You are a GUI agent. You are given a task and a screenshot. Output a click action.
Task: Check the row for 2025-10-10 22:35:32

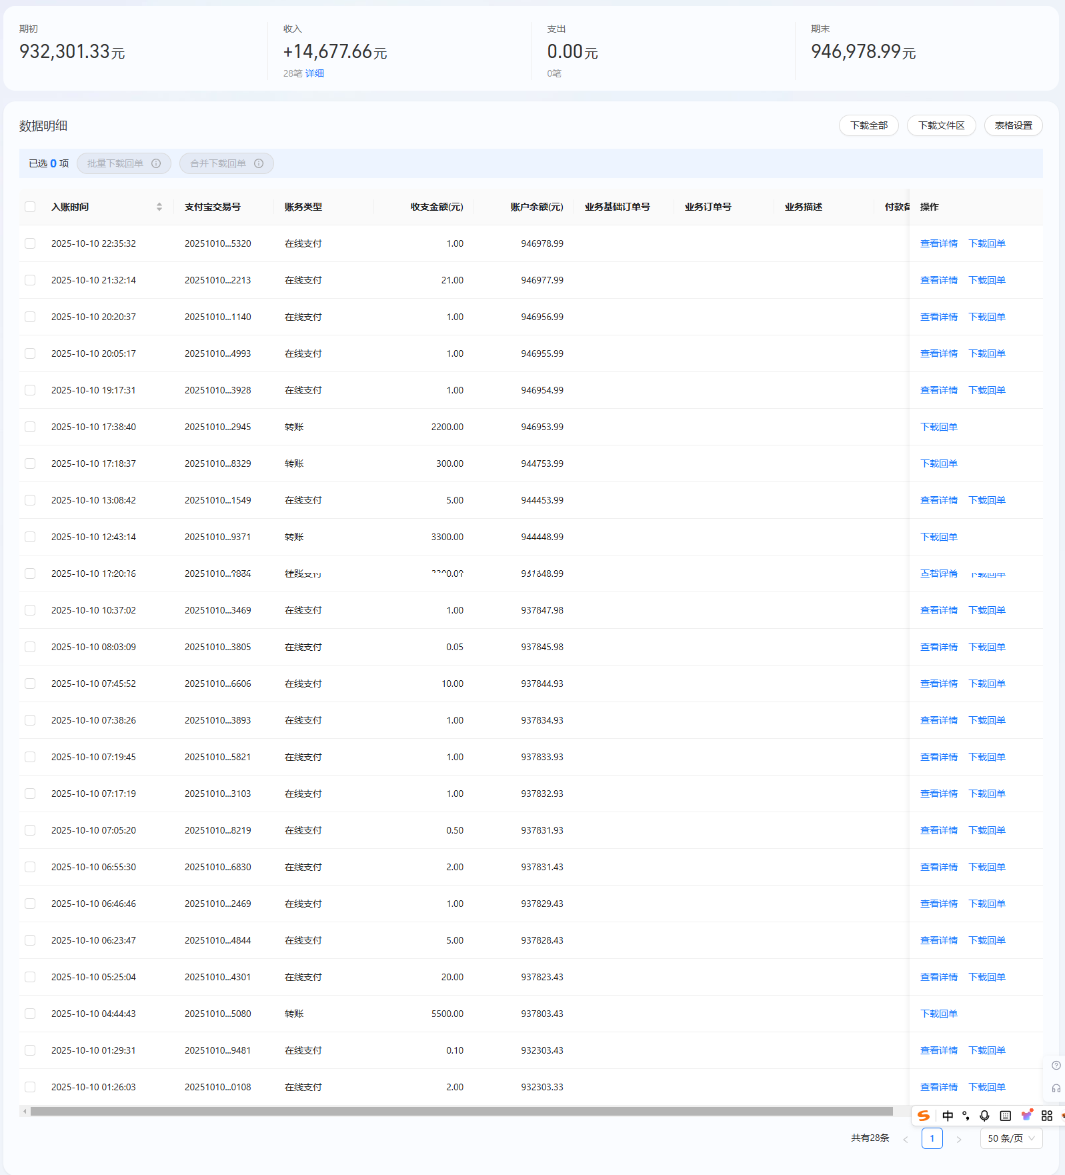click(x=30, y=243)
